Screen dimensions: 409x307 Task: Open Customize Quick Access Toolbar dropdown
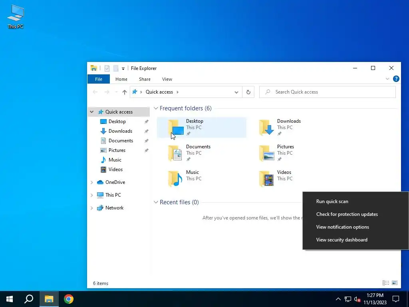pyautogui.click(x=123, y=69)
